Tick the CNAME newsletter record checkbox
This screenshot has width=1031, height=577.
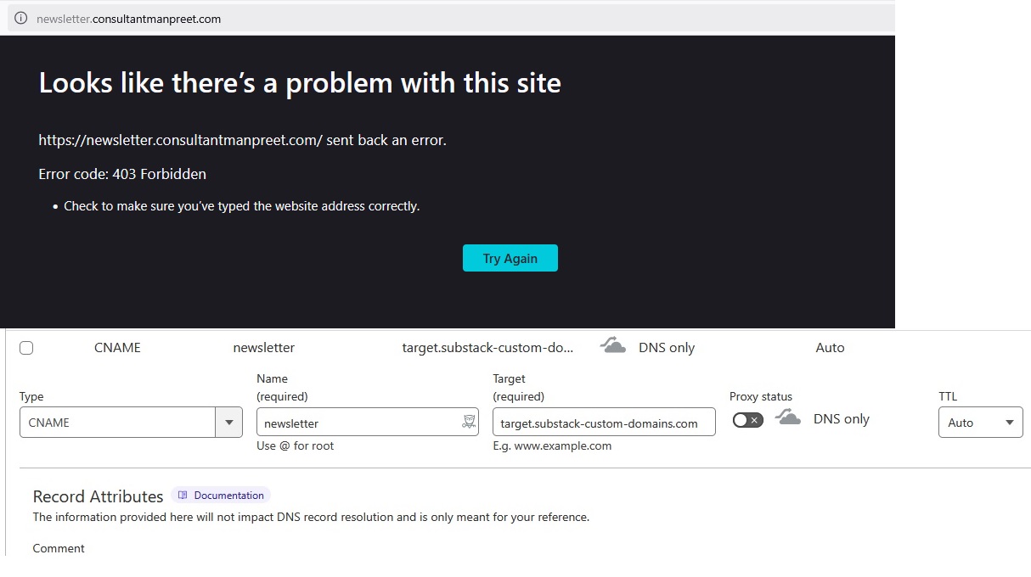coord(26,348)
